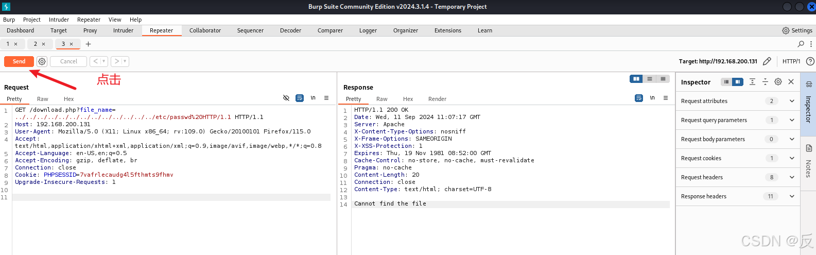The width and height of the screenshot is (816, 255).
Task: Dock Inspector panel to the right
Action: pyautogui.click(x=738, y=82)
